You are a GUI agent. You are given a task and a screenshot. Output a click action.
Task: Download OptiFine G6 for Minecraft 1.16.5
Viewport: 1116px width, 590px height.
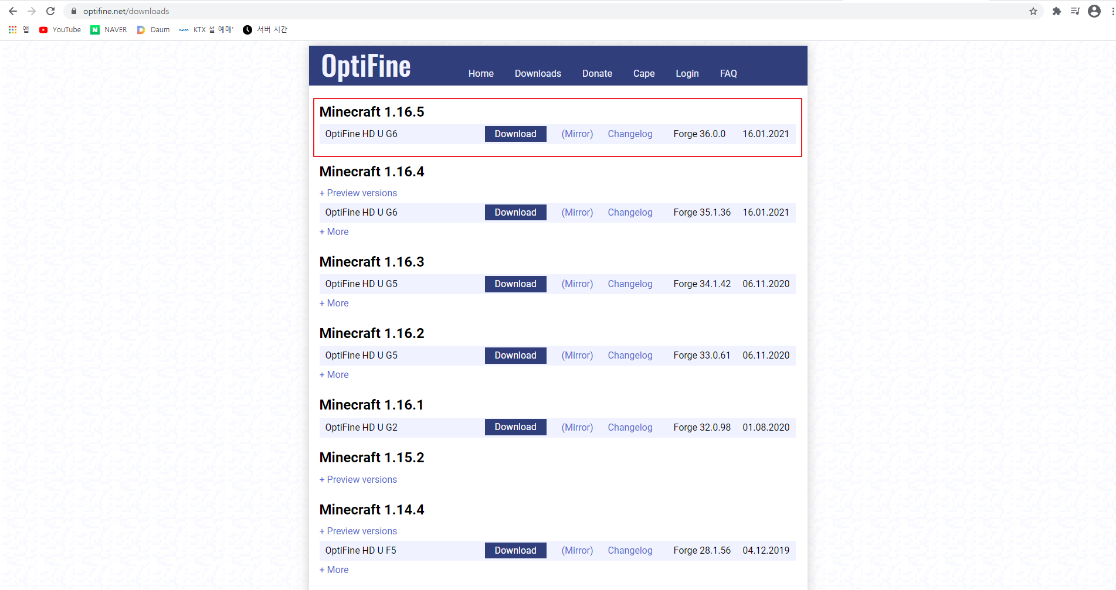[x=515, y=134]
